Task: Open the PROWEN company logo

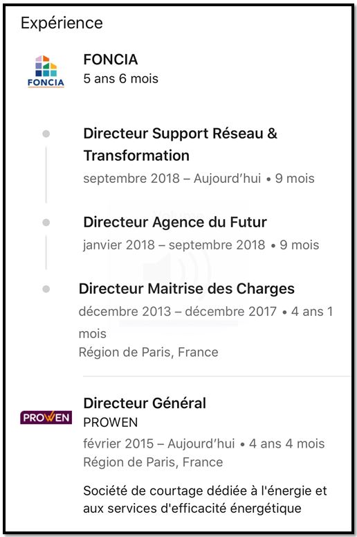Action: 46,418
